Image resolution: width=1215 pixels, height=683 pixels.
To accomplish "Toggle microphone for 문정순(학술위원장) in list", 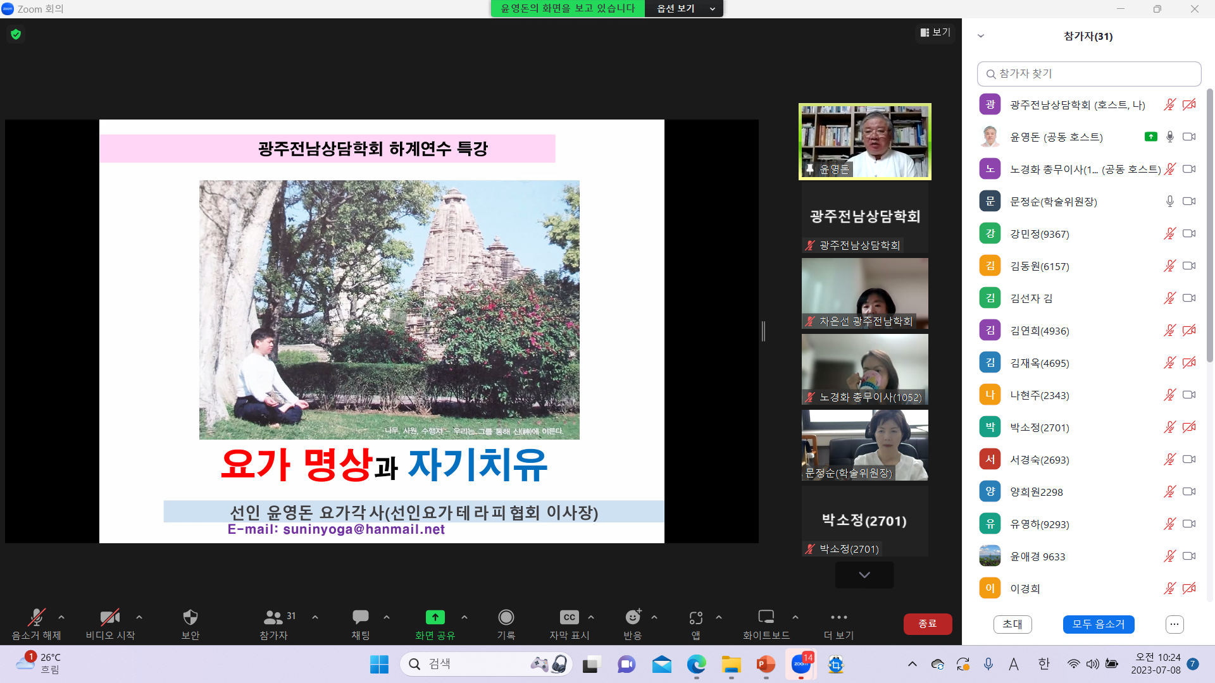I will (1169, 201).
